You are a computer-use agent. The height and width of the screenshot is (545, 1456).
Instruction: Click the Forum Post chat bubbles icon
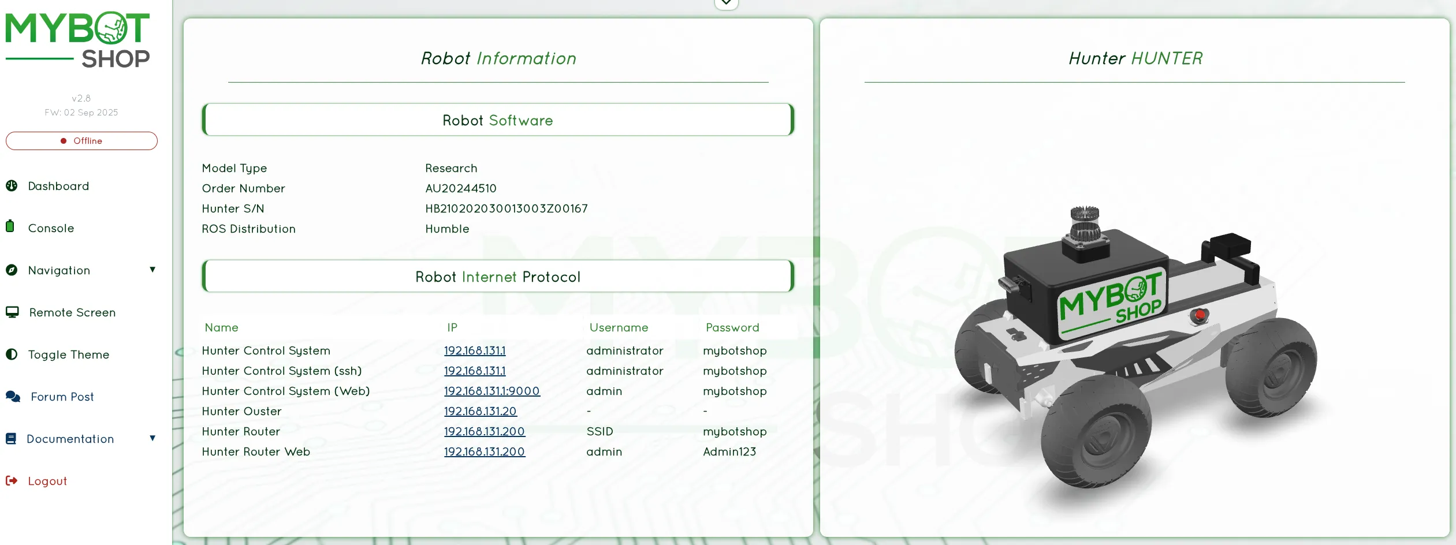pos(13,397)
